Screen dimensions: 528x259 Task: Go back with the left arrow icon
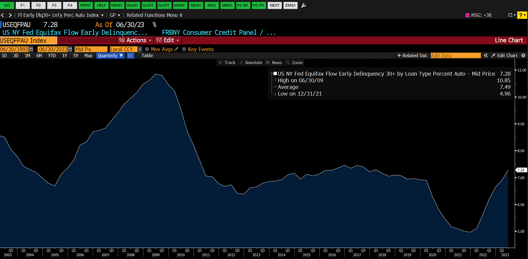(2, 15)
